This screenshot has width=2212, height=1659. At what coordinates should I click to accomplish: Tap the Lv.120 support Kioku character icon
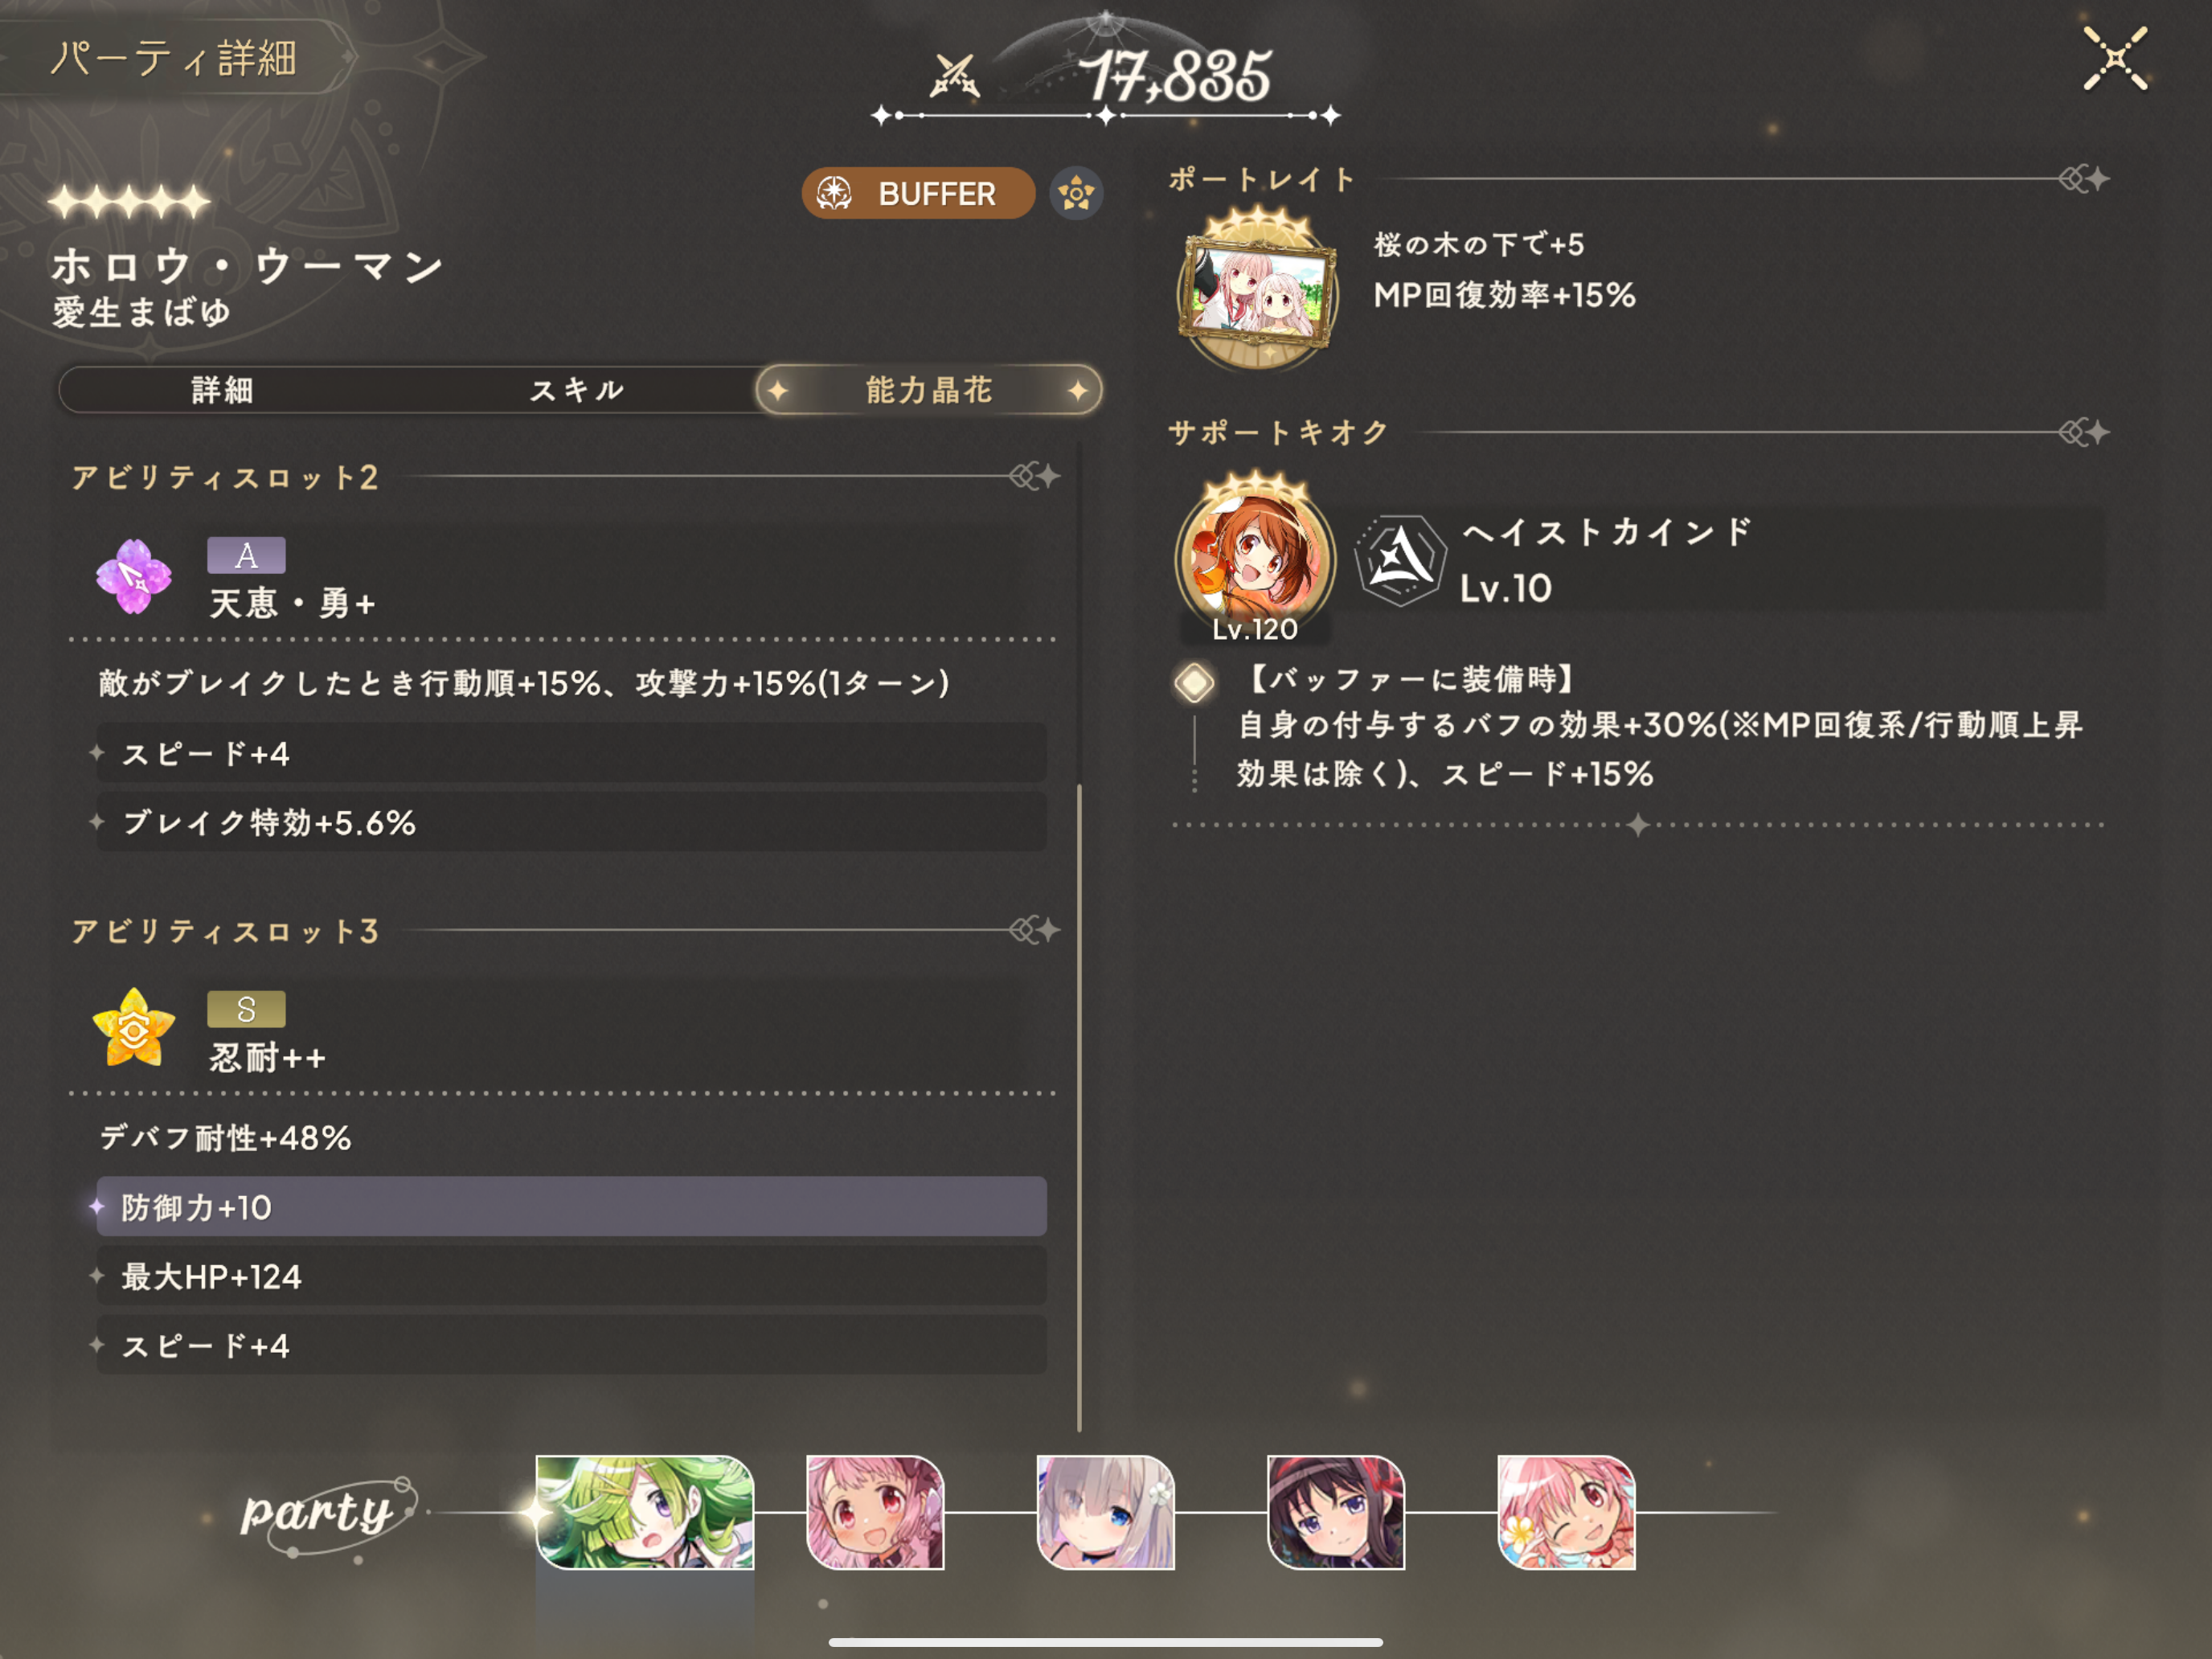(1255, 558)
